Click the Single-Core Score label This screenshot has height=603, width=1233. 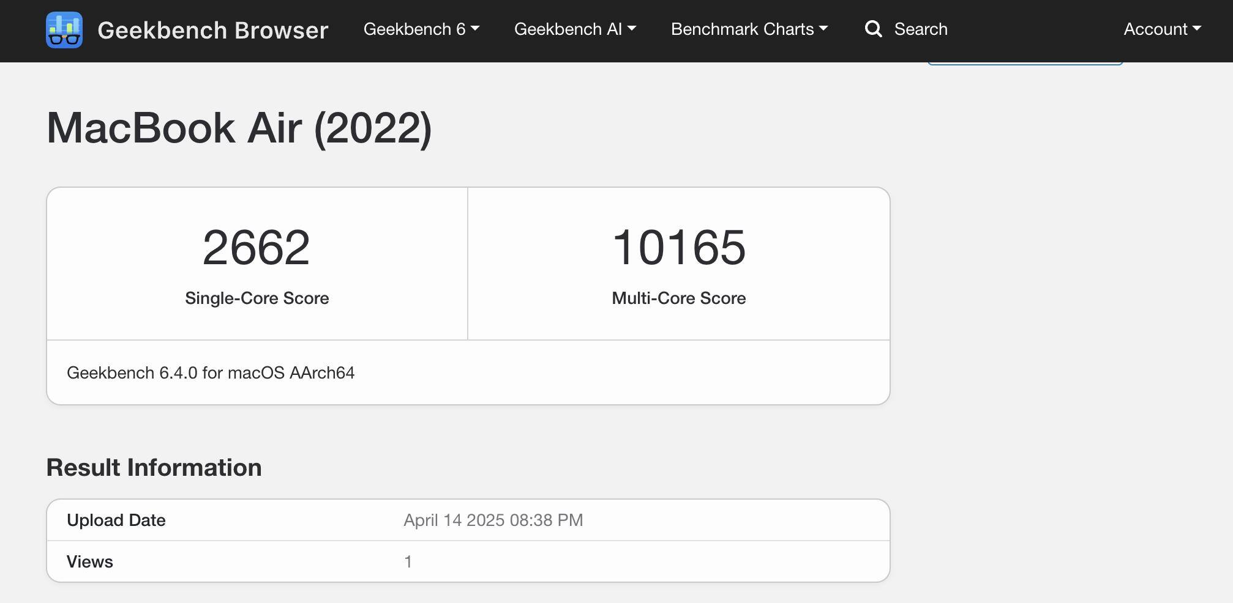[x=257, y=298]
